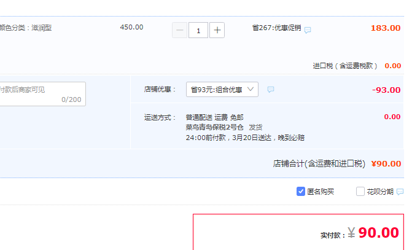Click the 进口税(含运费税款) label
The image size is (412, 250).
345,66
